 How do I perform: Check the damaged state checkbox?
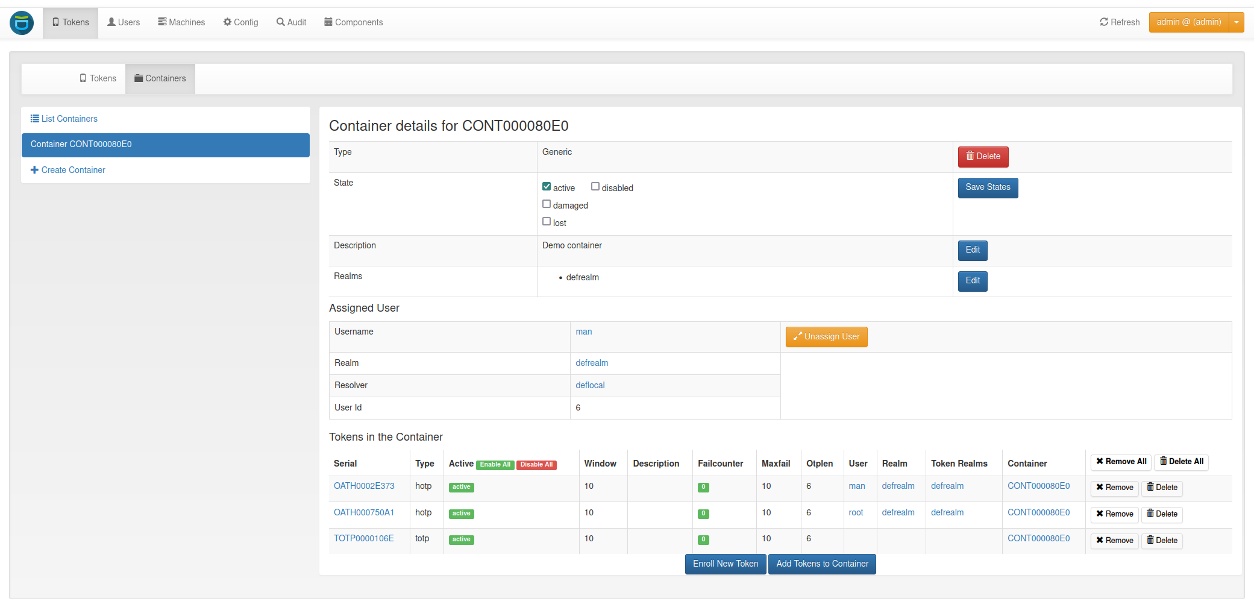pyautogui.click(x=547, y=204)
